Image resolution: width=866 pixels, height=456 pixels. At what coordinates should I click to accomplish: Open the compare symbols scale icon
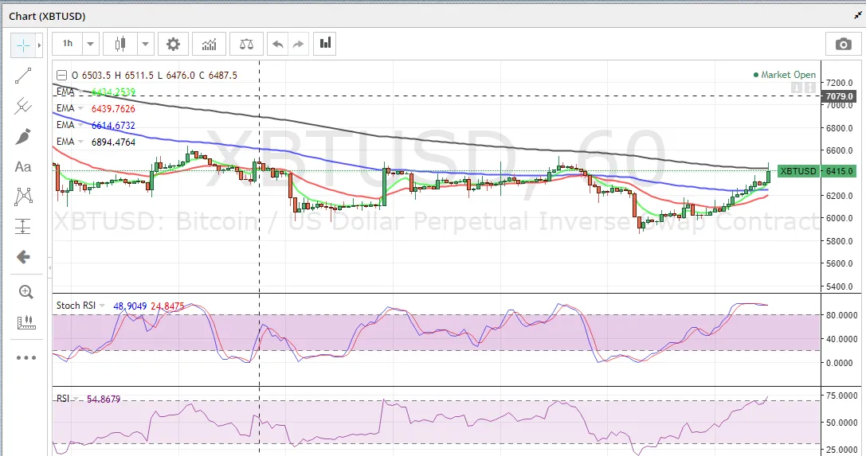246,44
